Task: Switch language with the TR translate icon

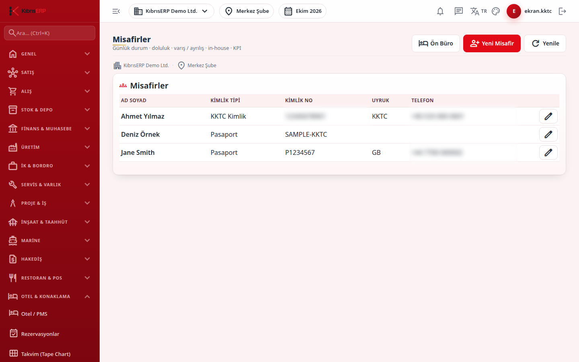Action: 478,11
